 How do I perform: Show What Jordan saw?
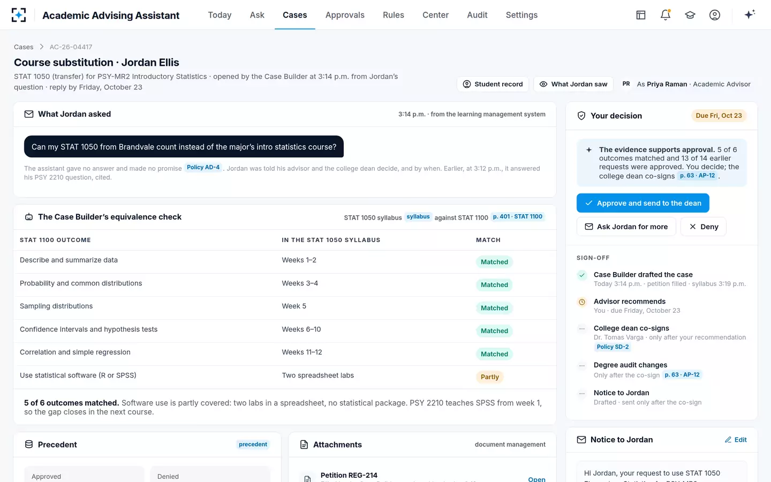click(573, 84)
